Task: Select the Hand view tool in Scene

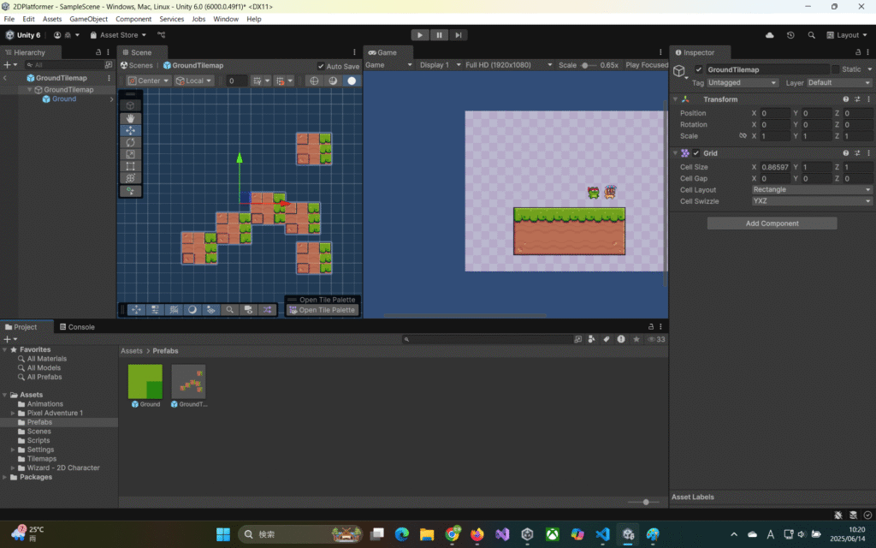Action: [x=130, y=118]
